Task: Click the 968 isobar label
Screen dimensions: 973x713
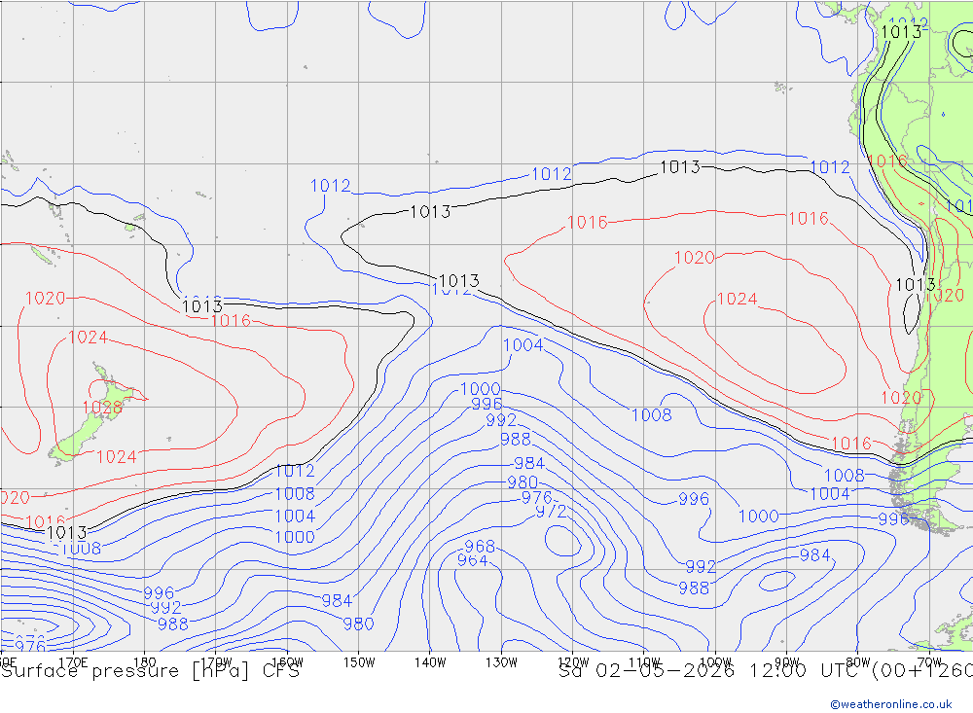Action: pyautogui.click(x=480, y=546)
